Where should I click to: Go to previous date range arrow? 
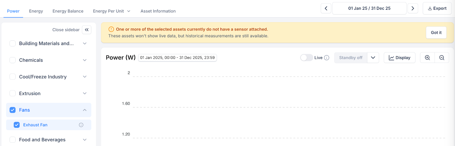pos(326,8)
